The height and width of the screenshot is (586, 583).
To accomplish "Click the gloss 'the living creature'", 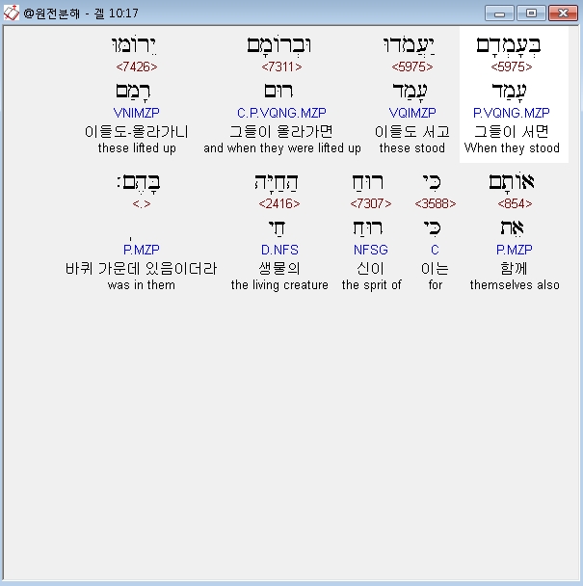I will pyautogui.click(x=279, y=284).
